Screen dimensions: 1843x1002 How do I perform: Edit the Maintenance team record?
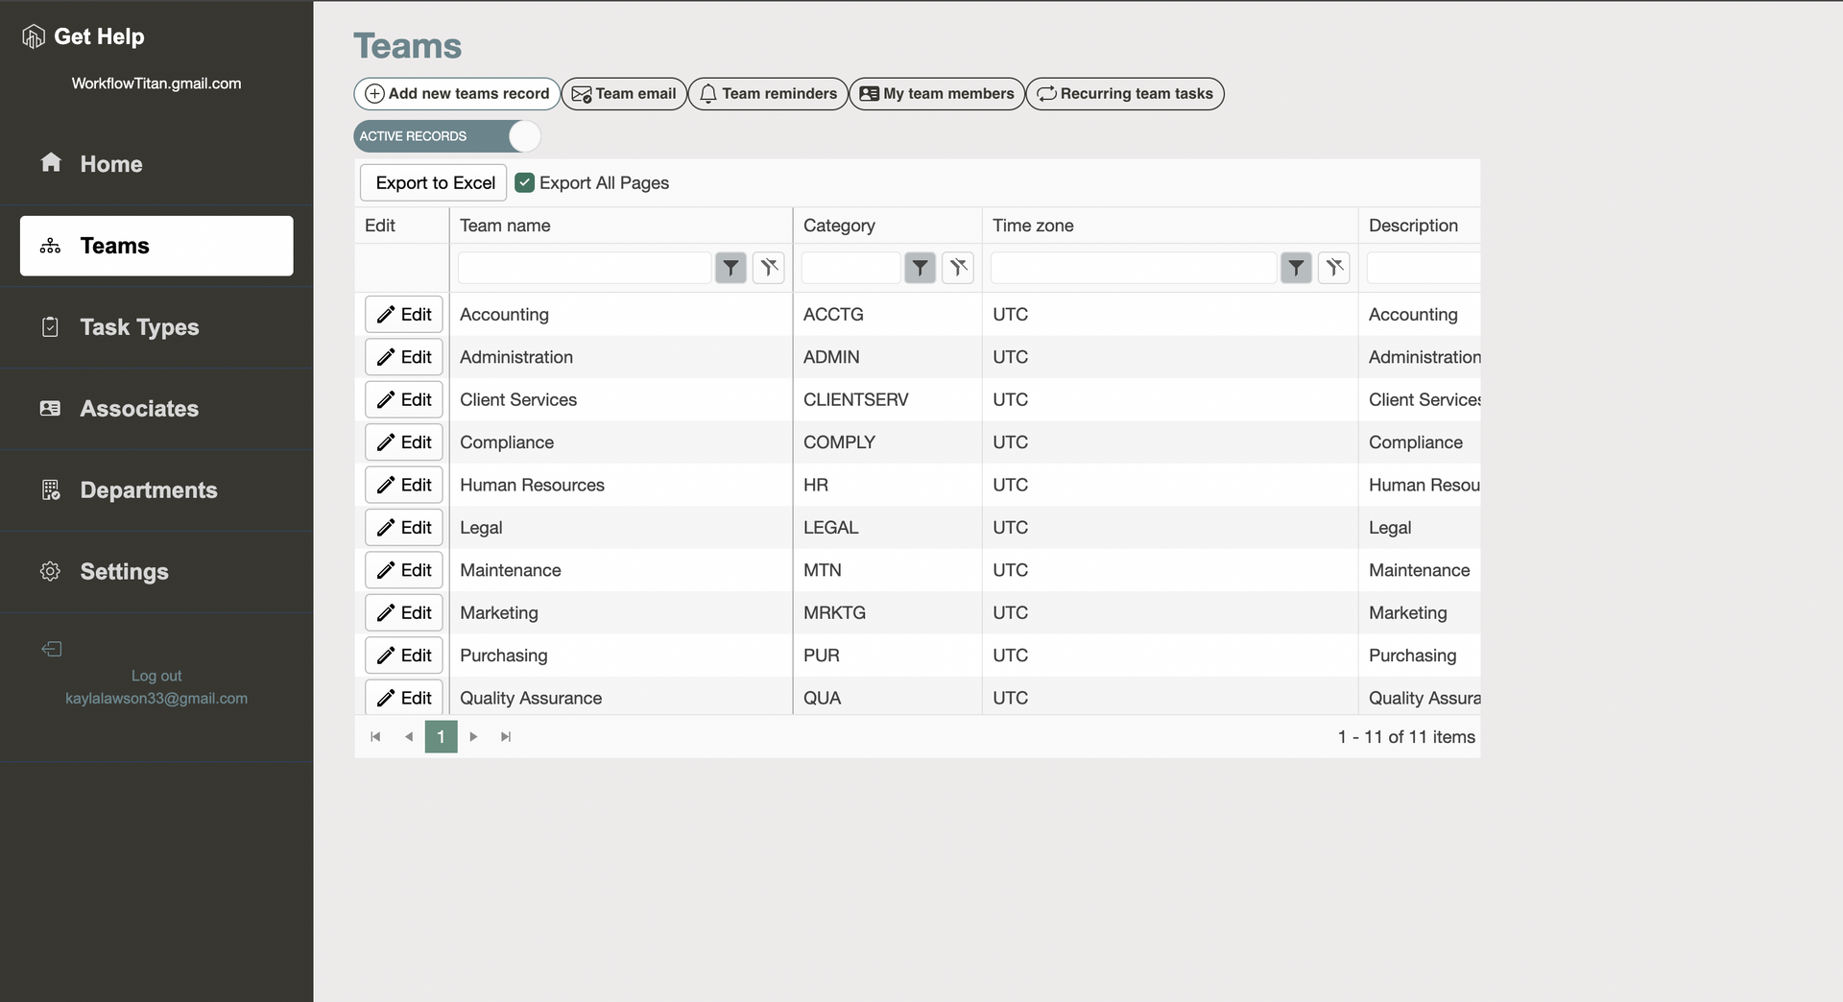(404, 570)
